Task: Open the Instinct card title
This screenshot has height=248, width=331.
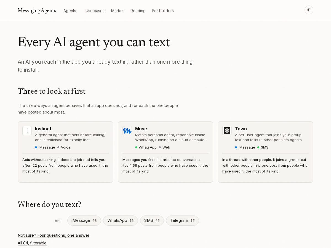Action: coord(43,129)
